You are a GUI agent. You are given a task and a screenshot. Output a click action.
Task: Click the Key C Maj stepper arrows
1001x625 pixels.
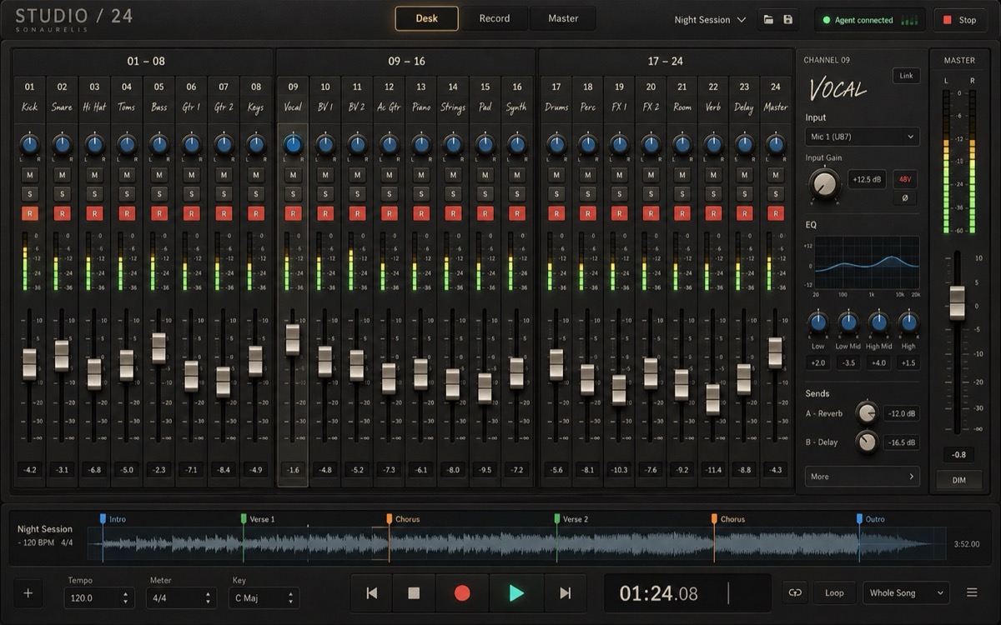click(x=290, y=598)
